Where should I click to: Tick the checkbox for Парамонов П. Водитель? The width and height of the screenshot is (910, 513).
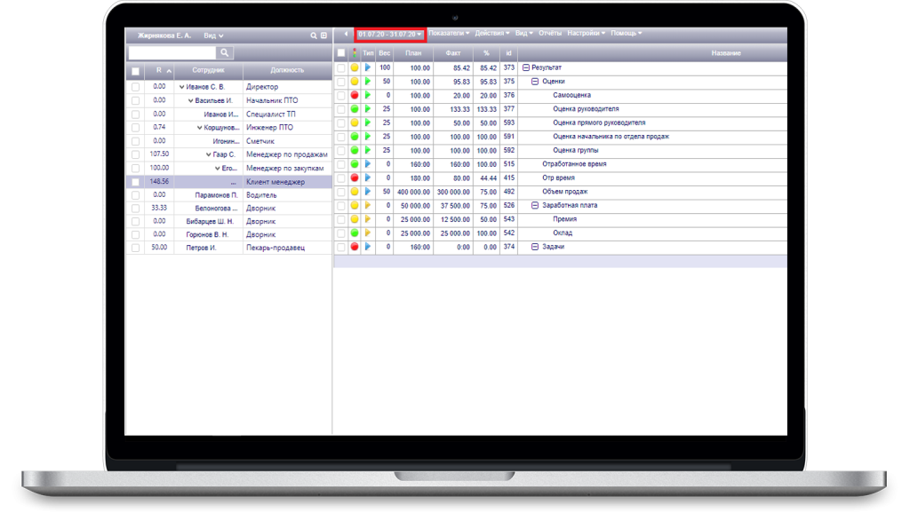136,195
